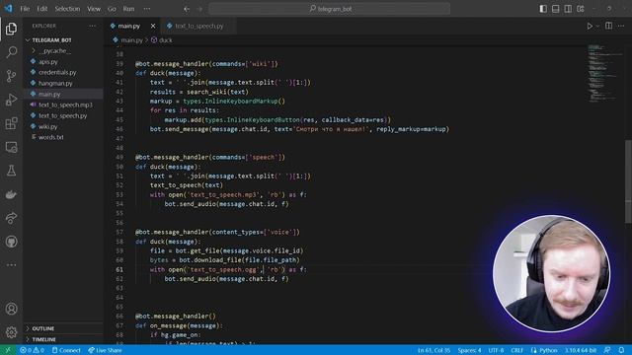Open the Source Control view
632x355 pixels.
click(11, 76)
